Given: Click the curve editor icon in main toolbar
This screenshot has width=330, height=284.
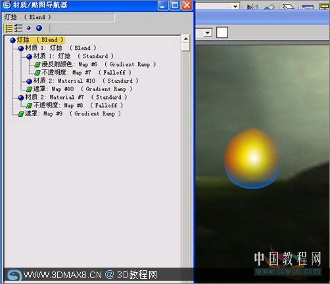Looking at the screenshot, I should 307,7.
